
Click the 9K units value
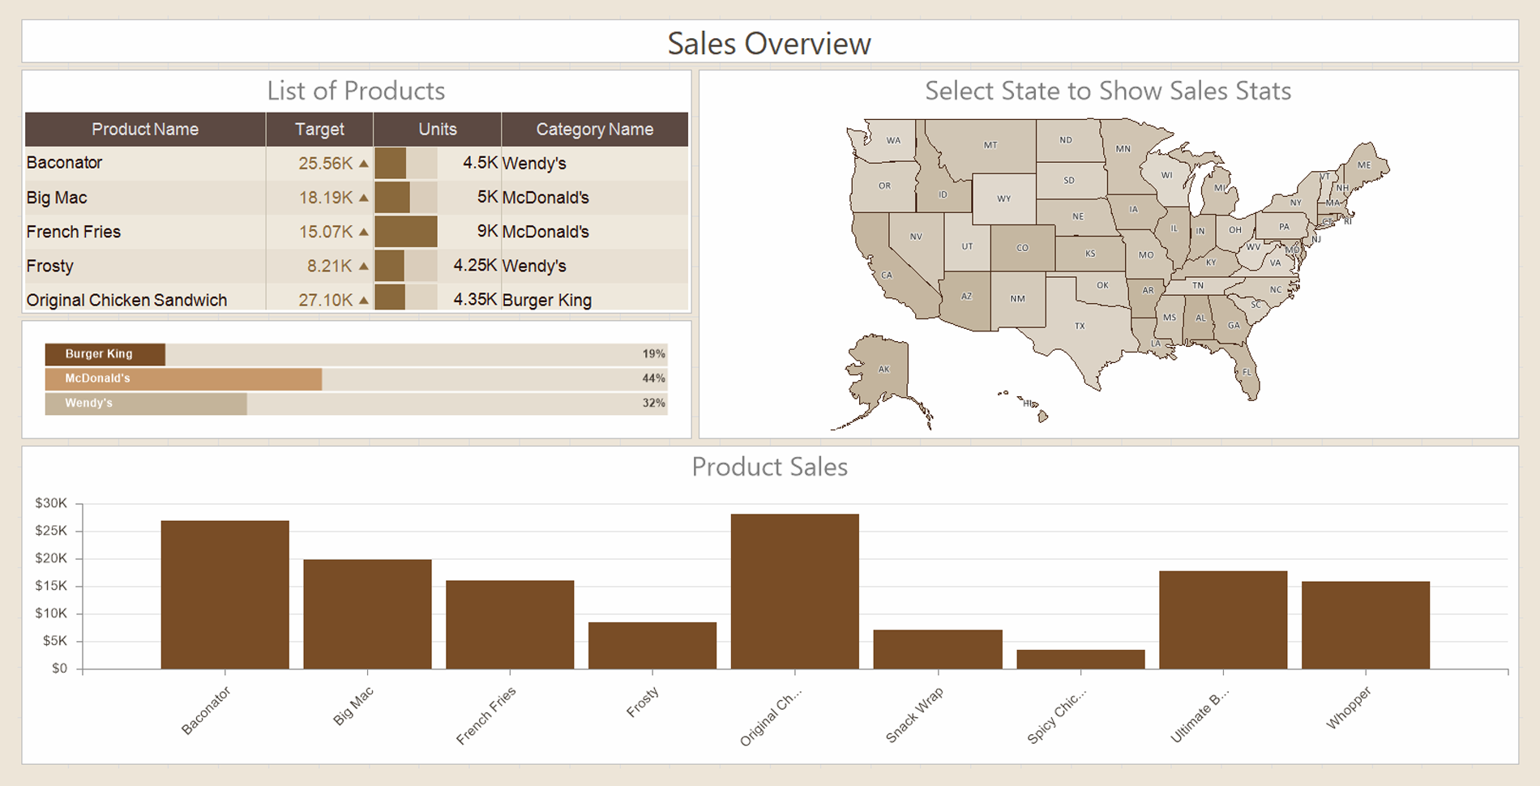click(x=487, y=232)
